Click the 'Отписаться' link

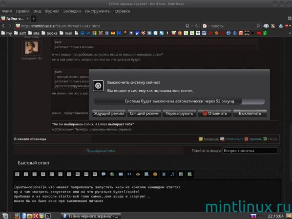[x=234, y=139]
